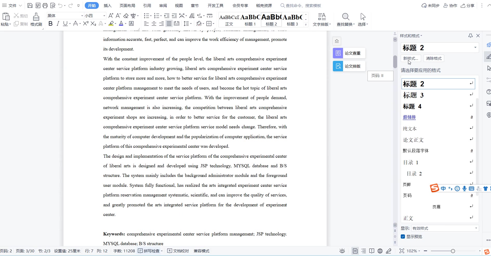Viewport: 491px width, 256px height.
Task: Open the 引用 ribbon tab
Action: [x=147, y=5]
